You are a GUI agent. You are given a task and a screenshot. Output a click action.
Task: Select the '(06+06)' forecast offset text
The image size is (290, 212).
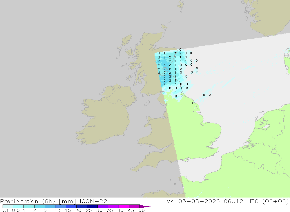[275, 201]
